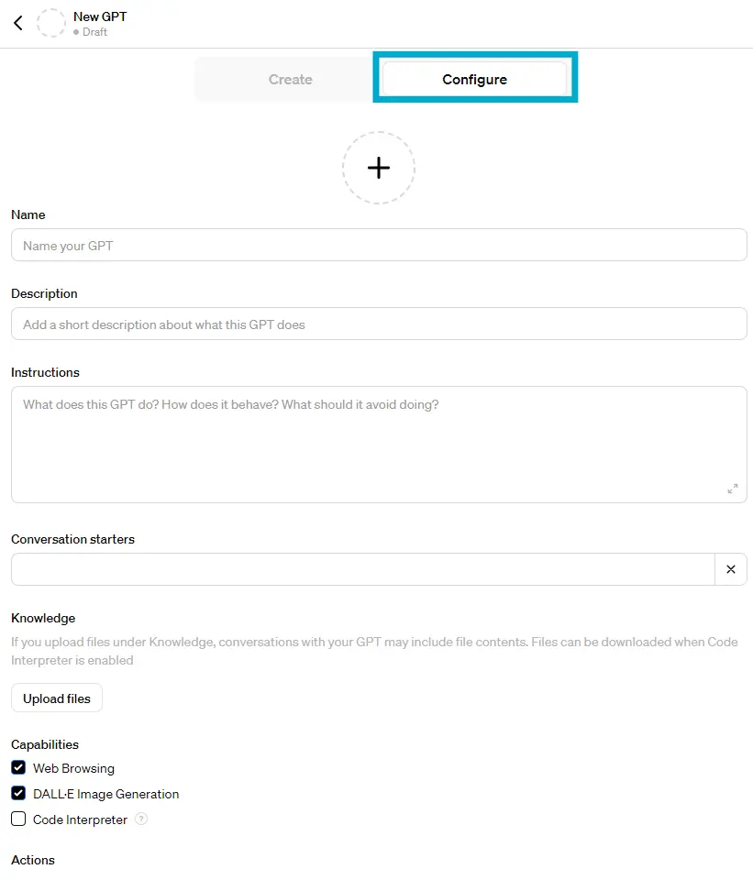Focus the Name your GPT field

pos(379,246)
